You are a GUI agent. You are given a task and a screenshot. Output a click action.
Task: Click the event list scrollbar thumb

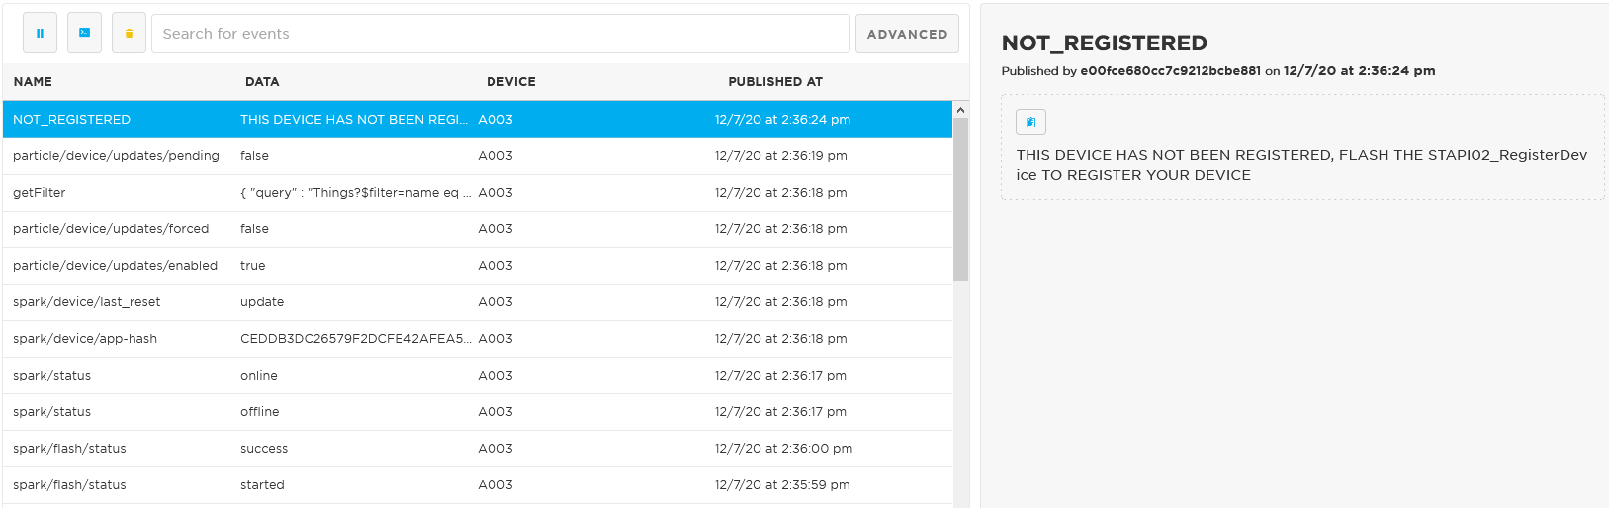961,199
